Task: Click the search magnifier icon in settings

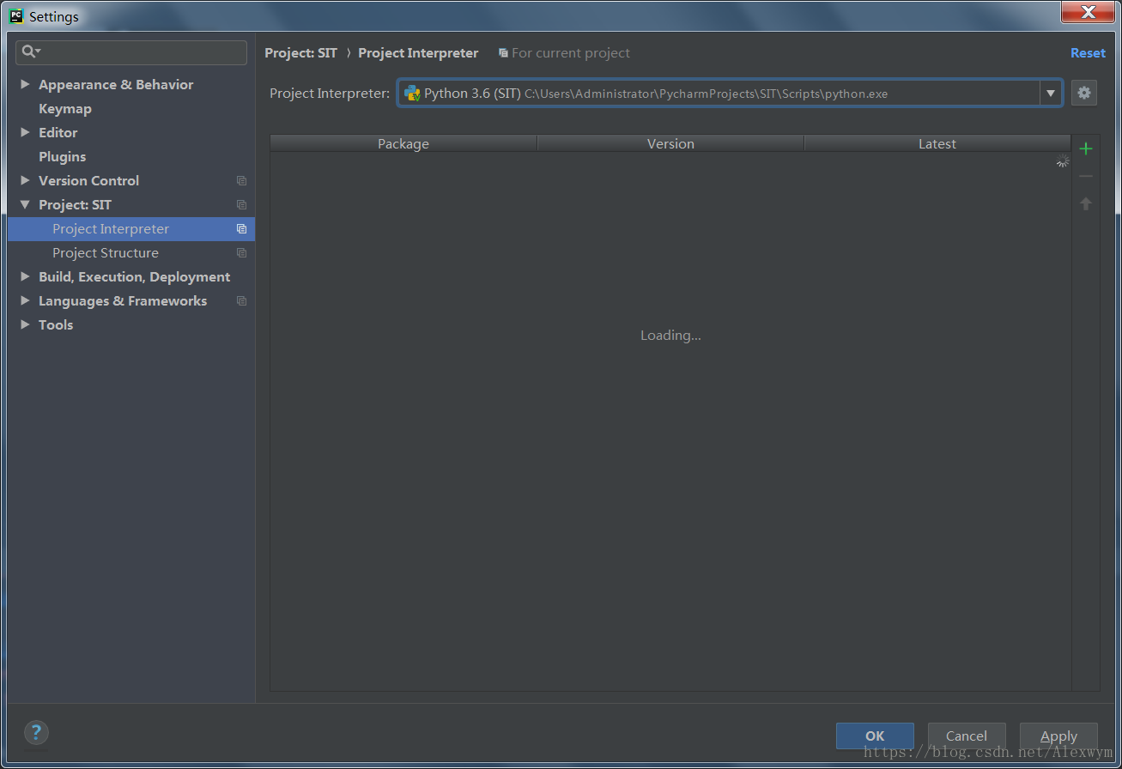Action: tap(31, 51)
